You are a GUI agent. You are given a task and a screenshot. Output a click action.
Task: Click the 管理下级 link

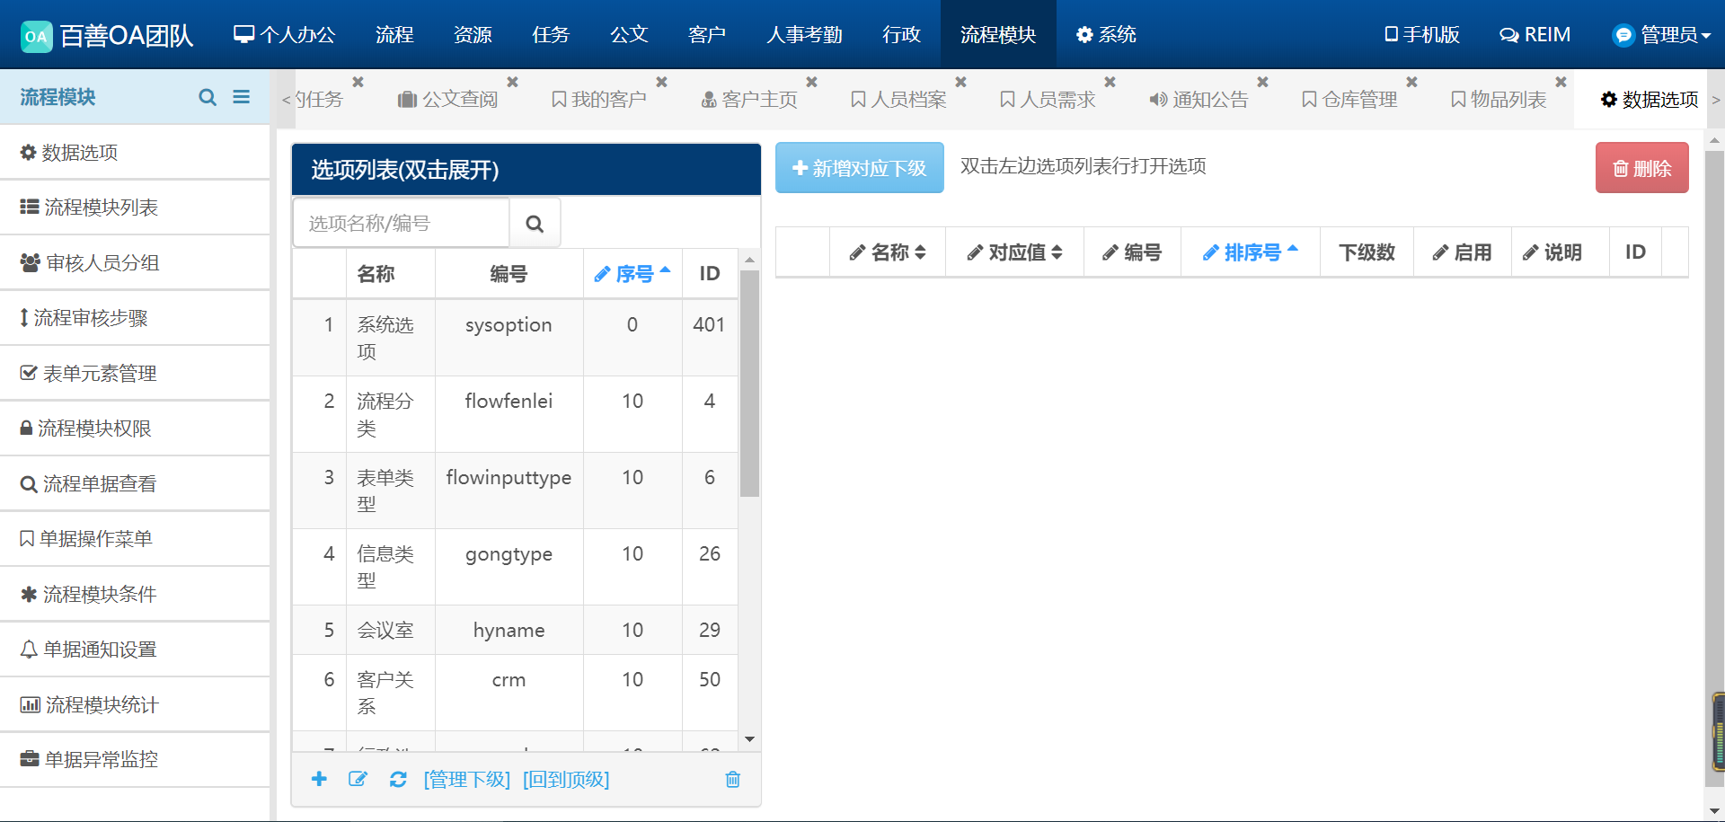[x=466, y=779]
